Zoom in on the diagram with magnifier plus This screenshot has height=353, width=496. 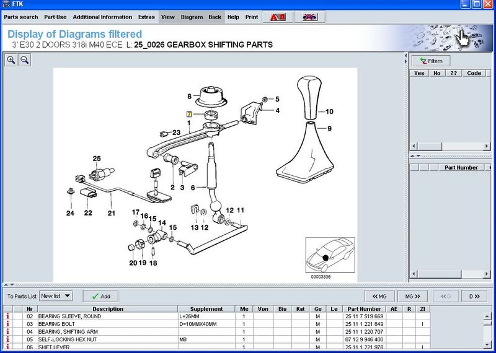(11, 59)
